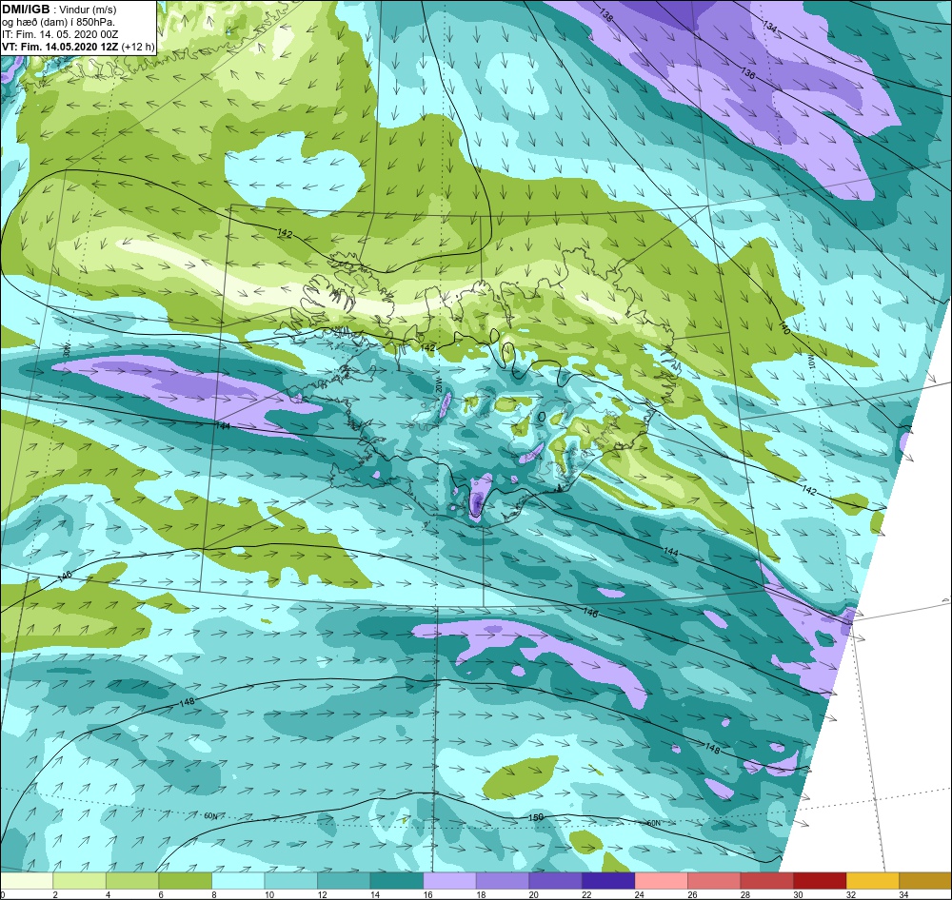The image size is (952, 900).
Task: Click the 0–2 m/s pale yellow legend swatch
Action: [27, 880]
